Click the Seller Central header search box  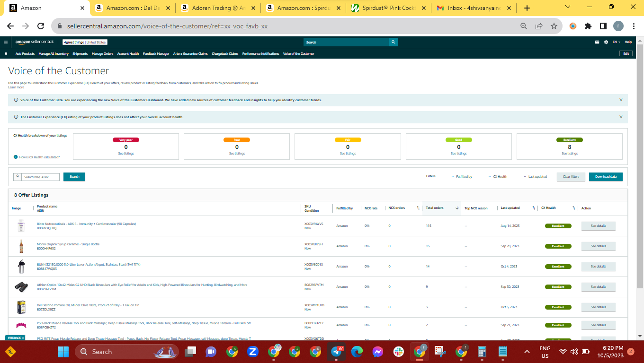point(346,42)
